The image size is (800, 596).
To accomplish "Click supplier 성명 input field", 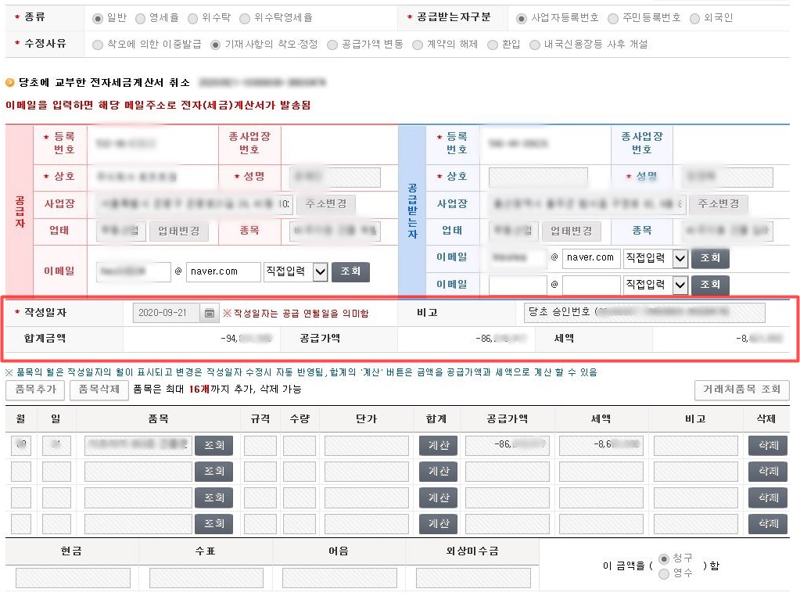I will pyautogui.click(x=335, y=178).
